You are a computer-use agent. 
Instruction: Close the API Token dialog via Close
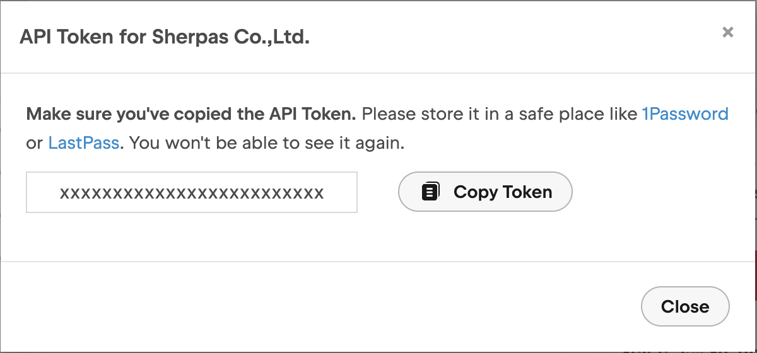click(685, 307)
